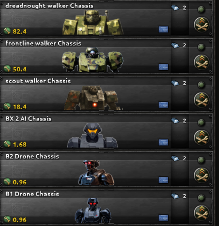This screenshot has width=219, height=226.
Task: Select the B2 Drone Chassis title
Action: click(x=32, y=157)
